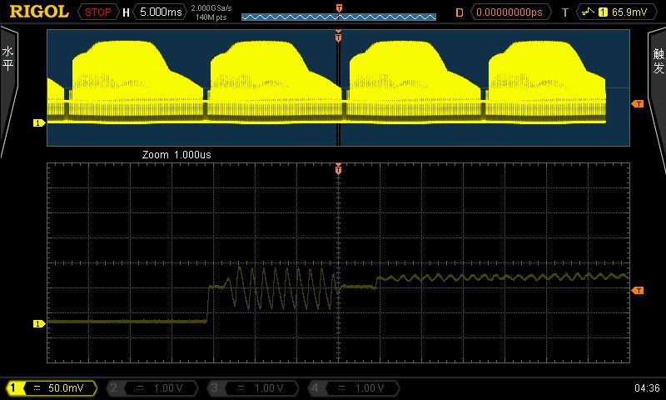
Task: Click the orange trigger level marker beside zoom grid
Action: [638, 290]
